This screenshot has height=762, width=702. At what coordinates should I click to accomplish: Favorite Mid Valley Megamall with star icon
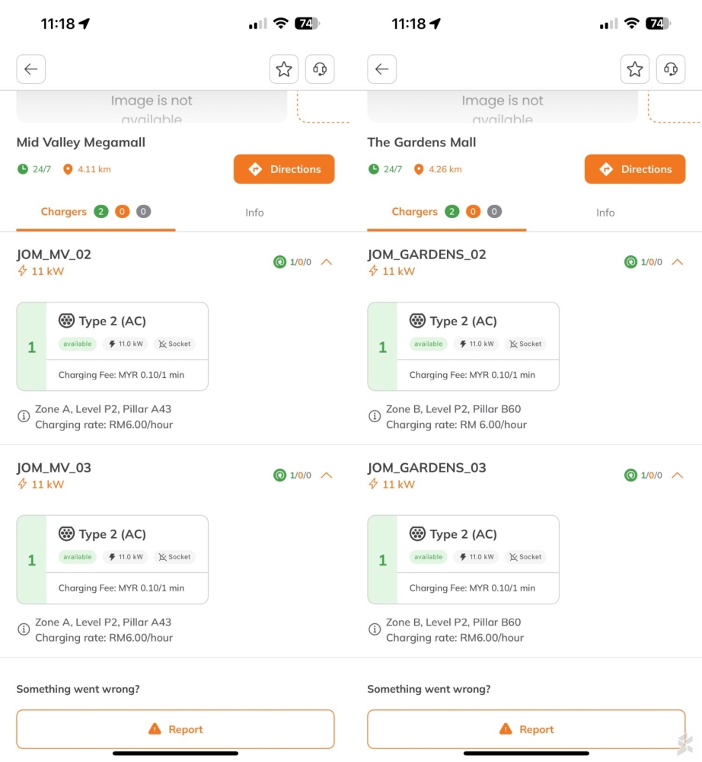pyautogui.click(x=284, y=69)
